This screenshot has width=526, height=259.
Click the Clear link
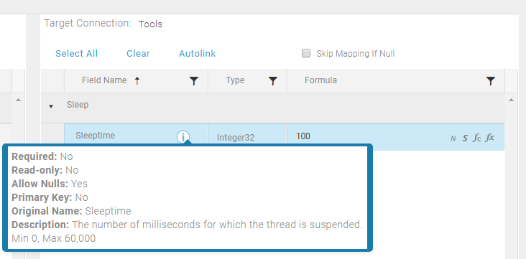(x=138, y=54)
